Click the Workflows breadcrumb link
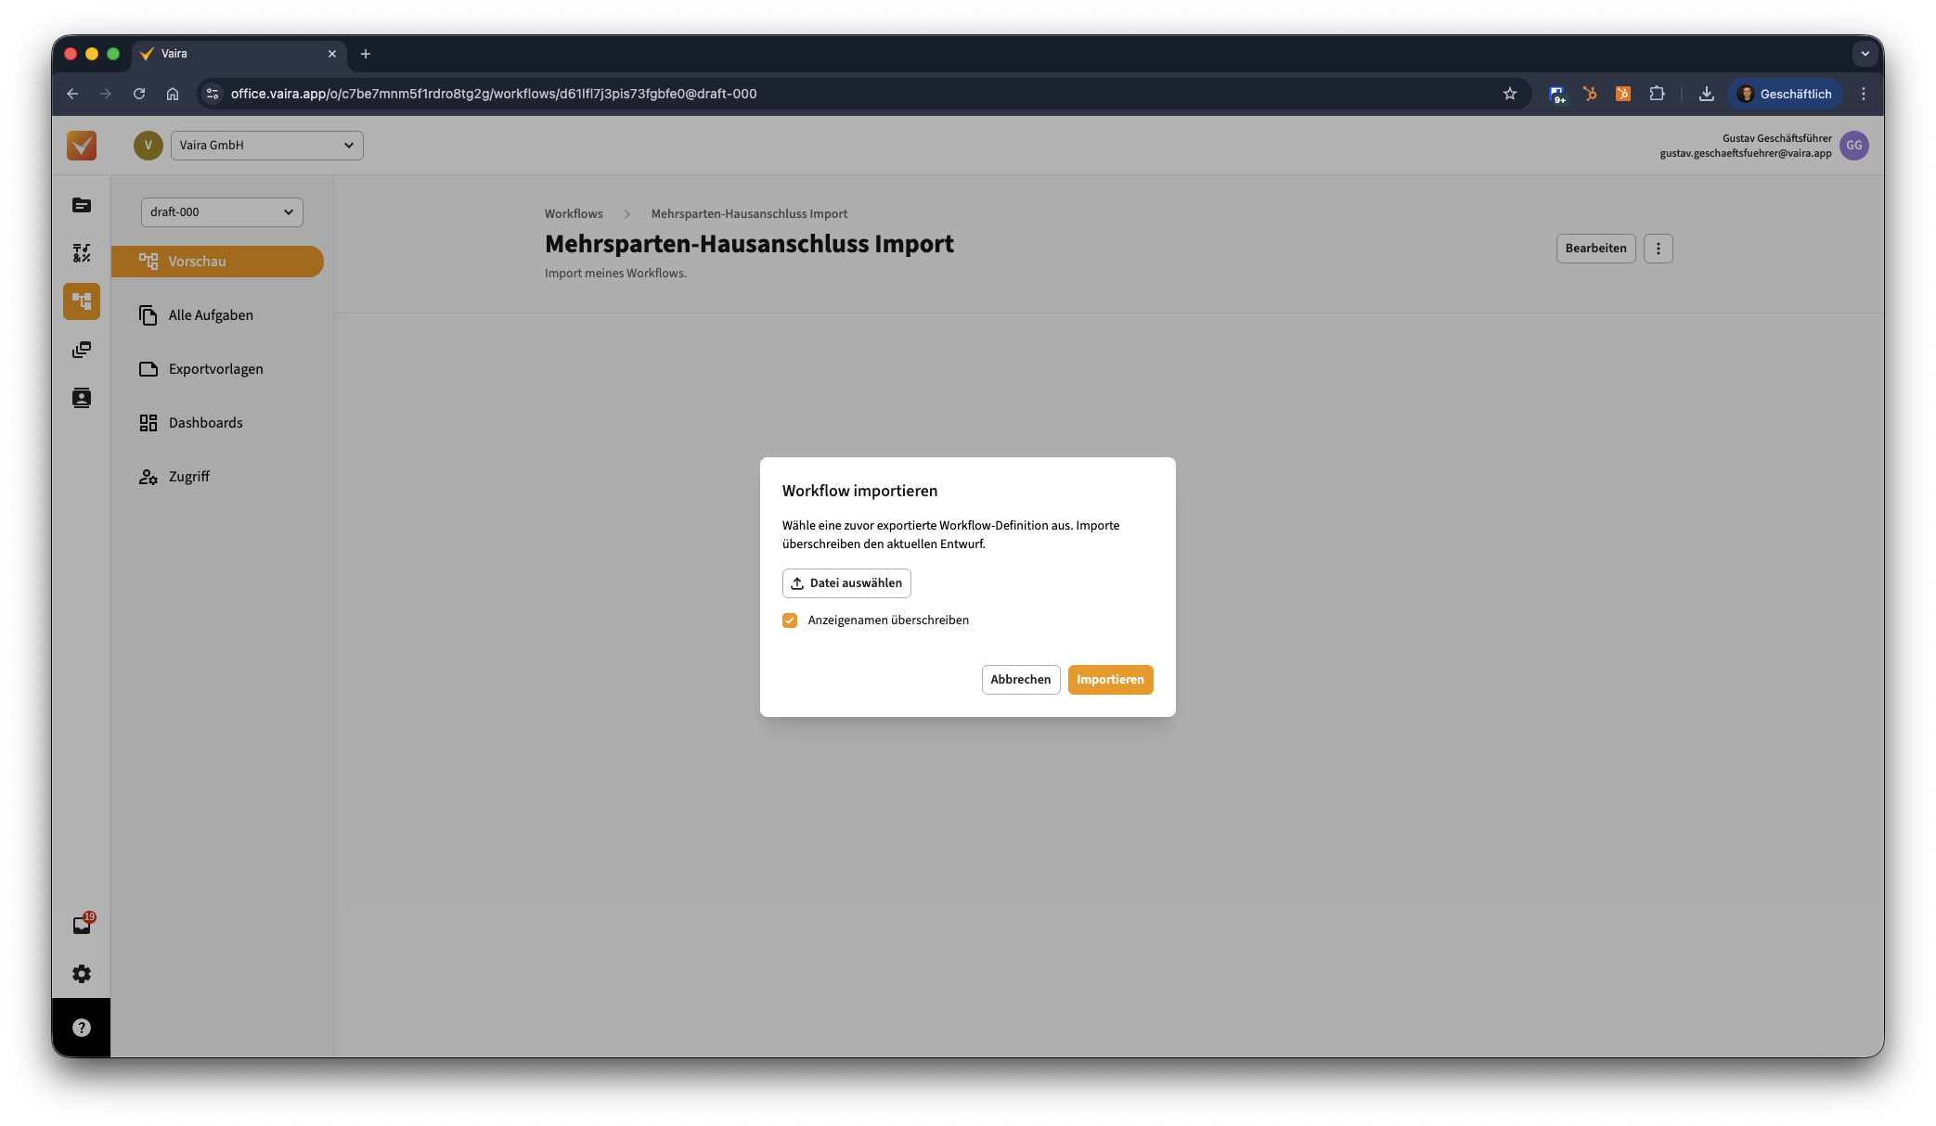This screenshot has height=1126, width=1936. [574, 214]
